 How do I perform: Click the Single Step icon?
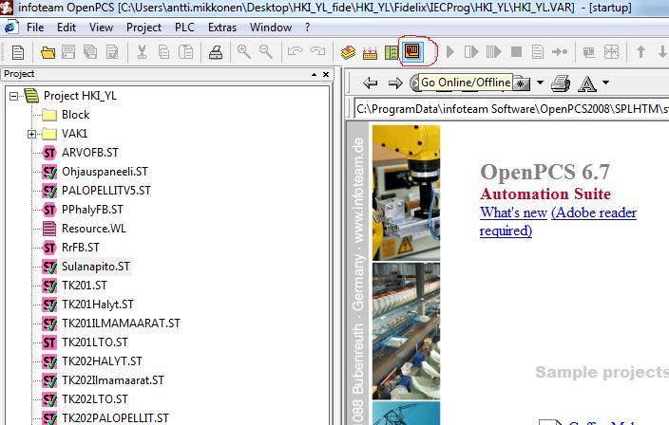coord(471,52)
